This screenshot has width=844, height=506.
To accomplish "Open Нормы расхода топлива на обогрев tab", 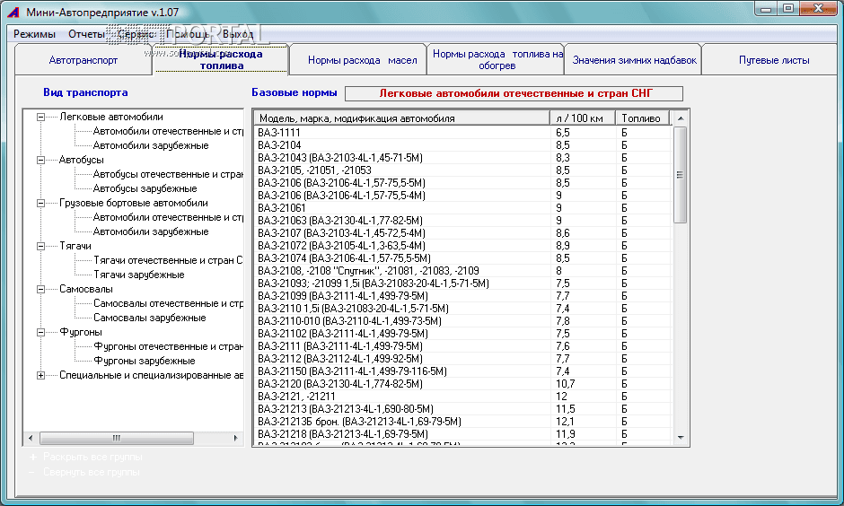I will coord(497,60).
